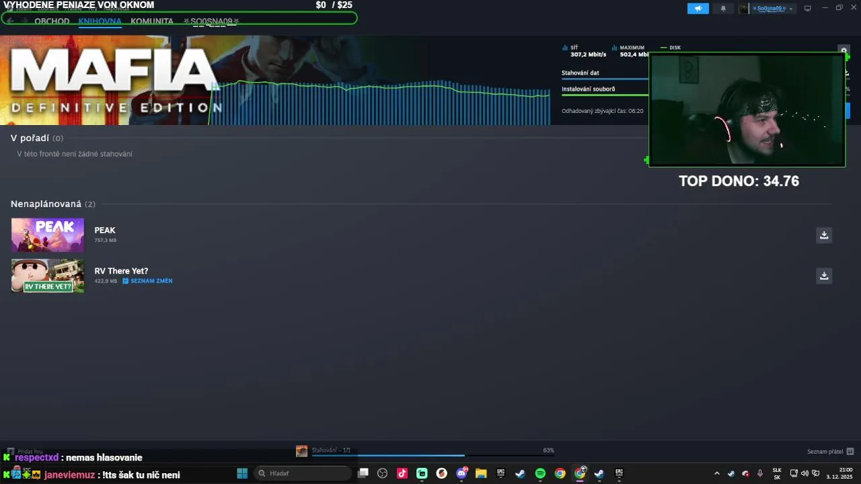Screen dimensions: 861x484
Task: Download the RV There Yet? update
Action: (824, 276)
